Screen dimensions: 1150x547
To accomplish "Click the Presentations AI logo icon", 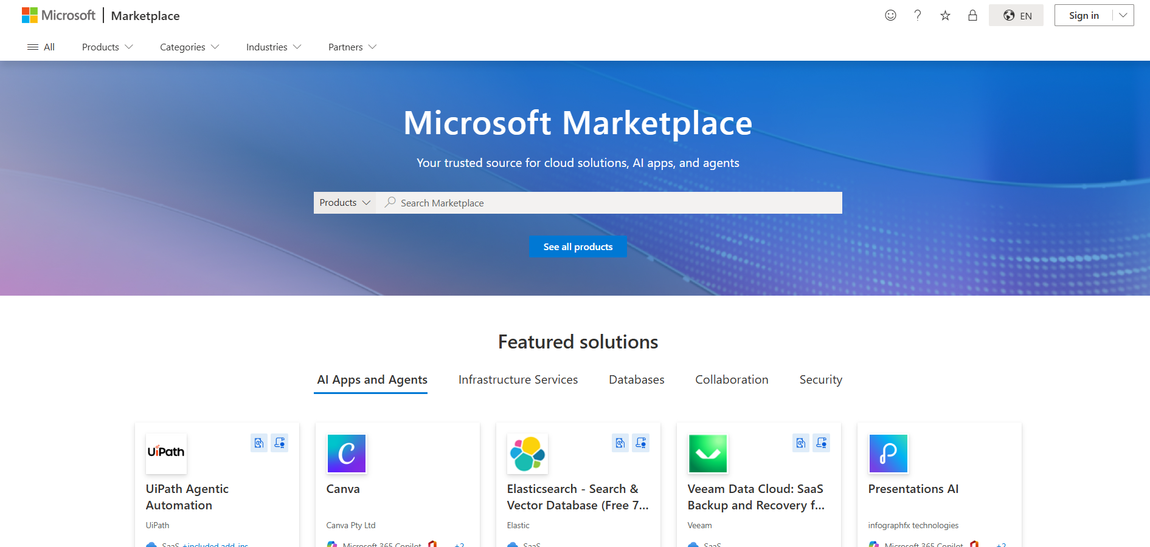I will pyautogui.click(x=888, y=454).
